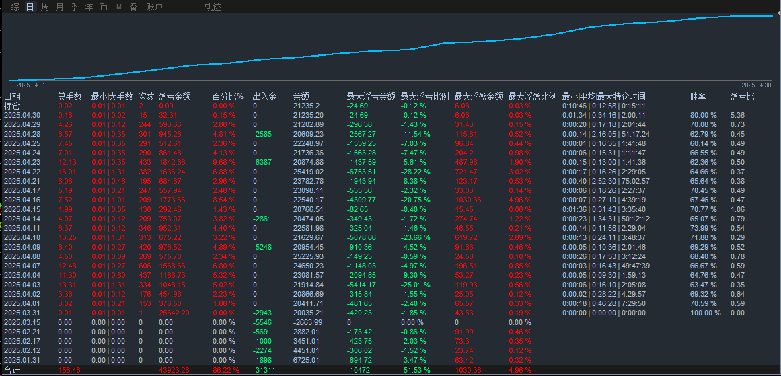
Task: Switch to the 综 summary tab
Action: coord(15,7)
